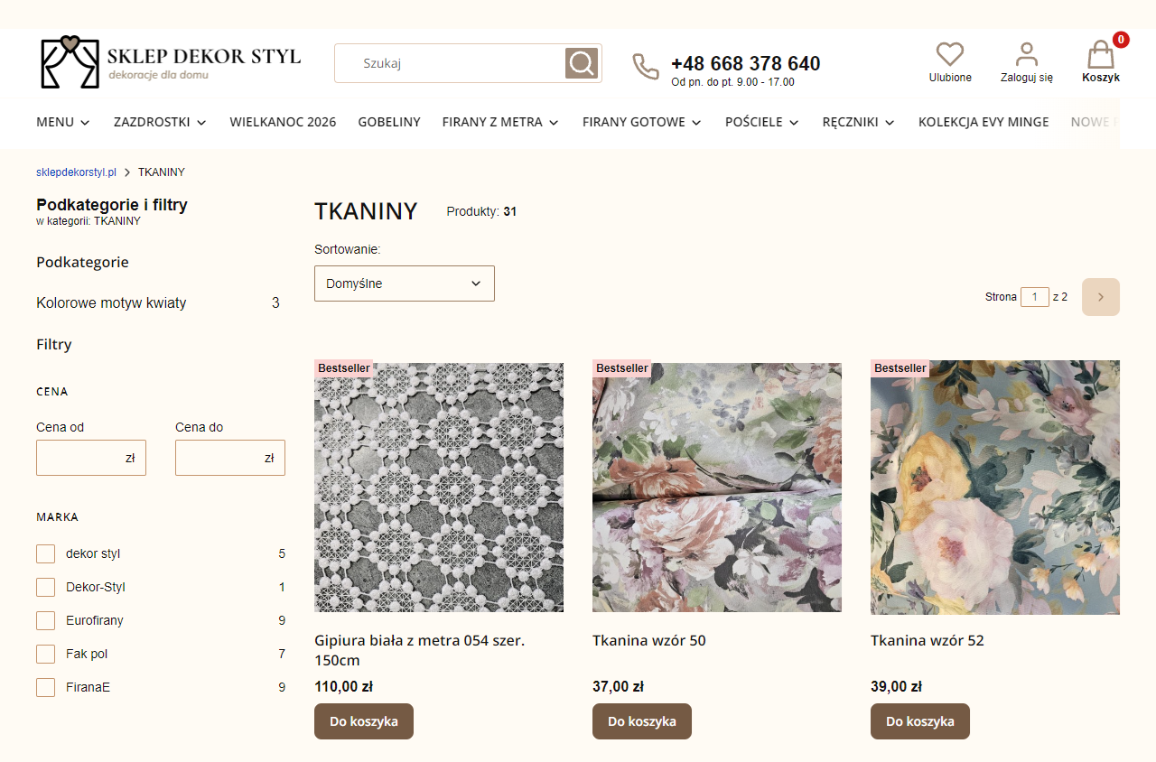Open the Sortowanie Domyślne dropdown
The width and height of the screenshot is (1156, 762).
(x=405, y=283)
